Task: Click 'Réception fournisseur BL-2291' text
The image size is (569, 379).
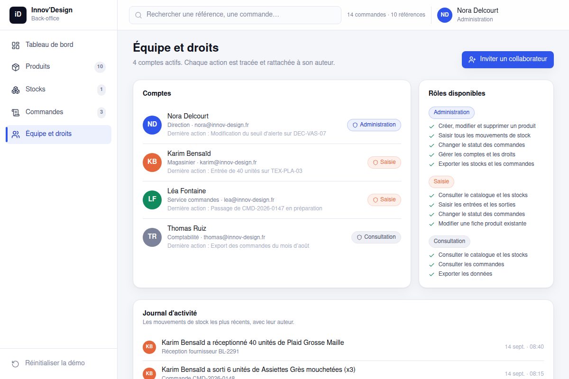Action: click(200, 352)
